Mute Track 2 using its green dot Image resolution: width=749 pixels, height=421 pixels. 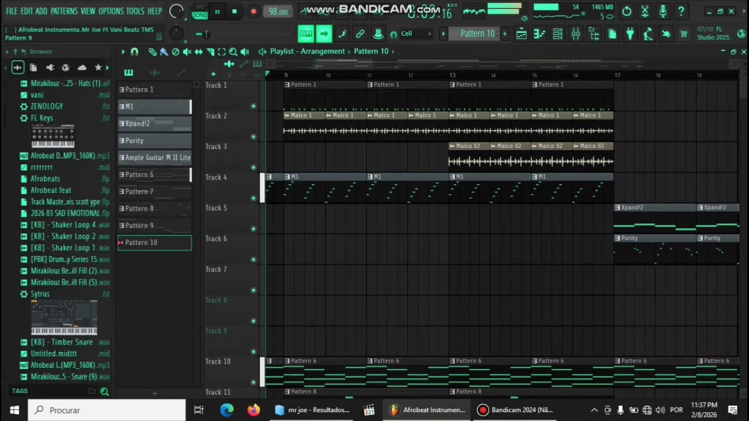253,137
